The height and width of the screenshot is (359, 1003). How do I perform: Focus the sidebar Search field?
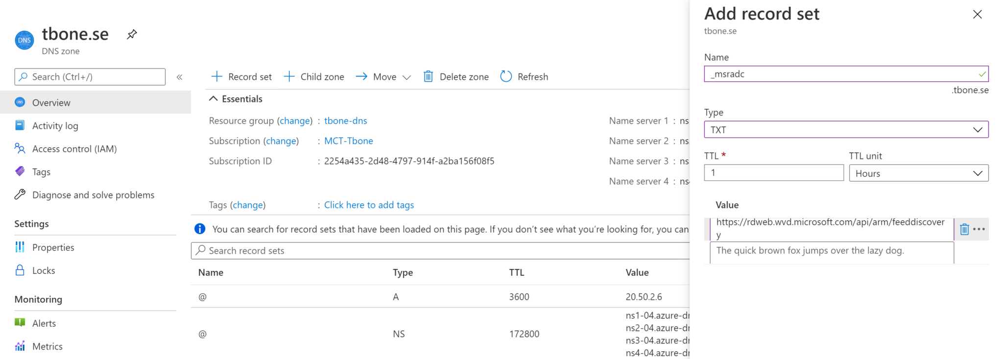[x=90, y=77]
